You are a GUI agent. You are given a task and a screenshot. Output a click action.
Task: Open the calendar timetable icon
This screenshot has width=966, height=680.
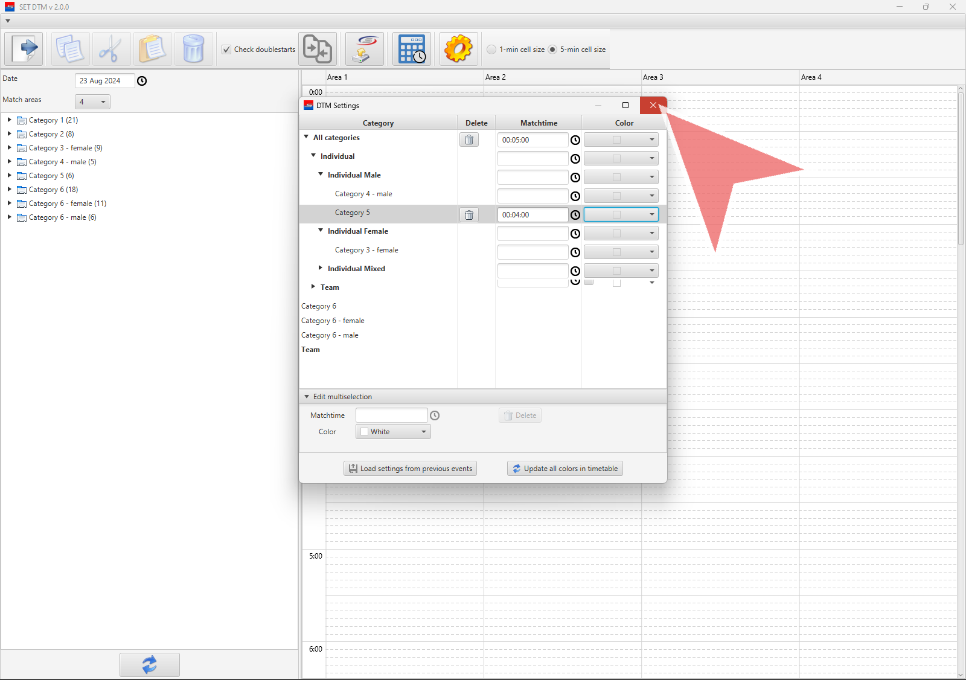(412, 49)
